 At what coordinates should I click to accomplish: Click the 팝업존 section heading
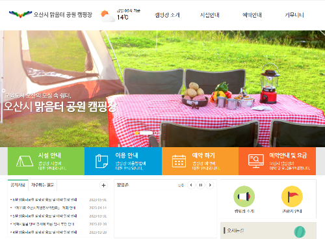123,185
